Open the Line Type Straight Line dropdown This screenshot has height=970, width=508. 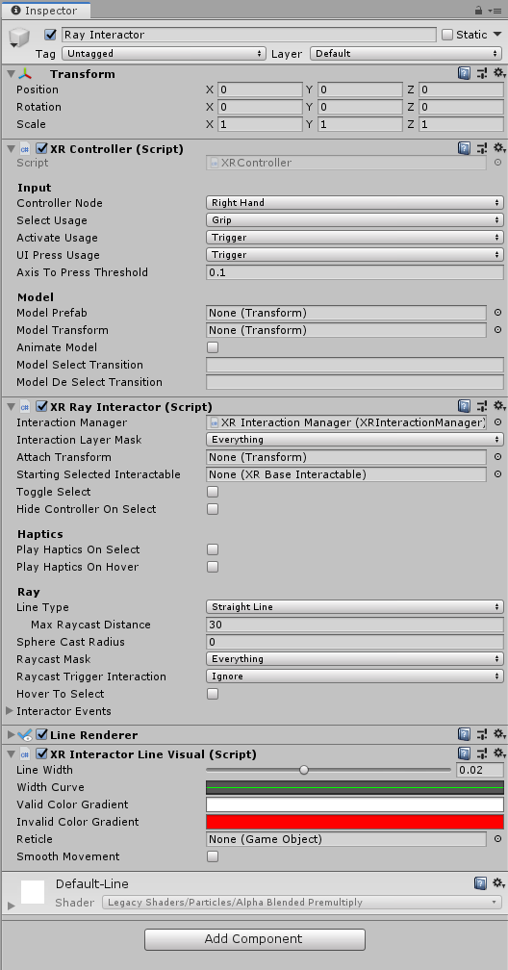tap(355, 607)
